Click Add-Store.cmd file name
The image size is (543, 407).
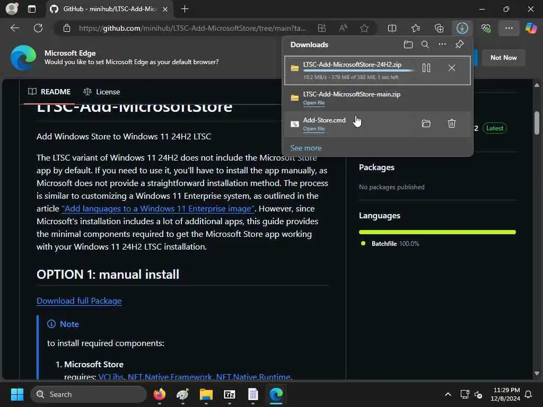(x=324, y=120)
